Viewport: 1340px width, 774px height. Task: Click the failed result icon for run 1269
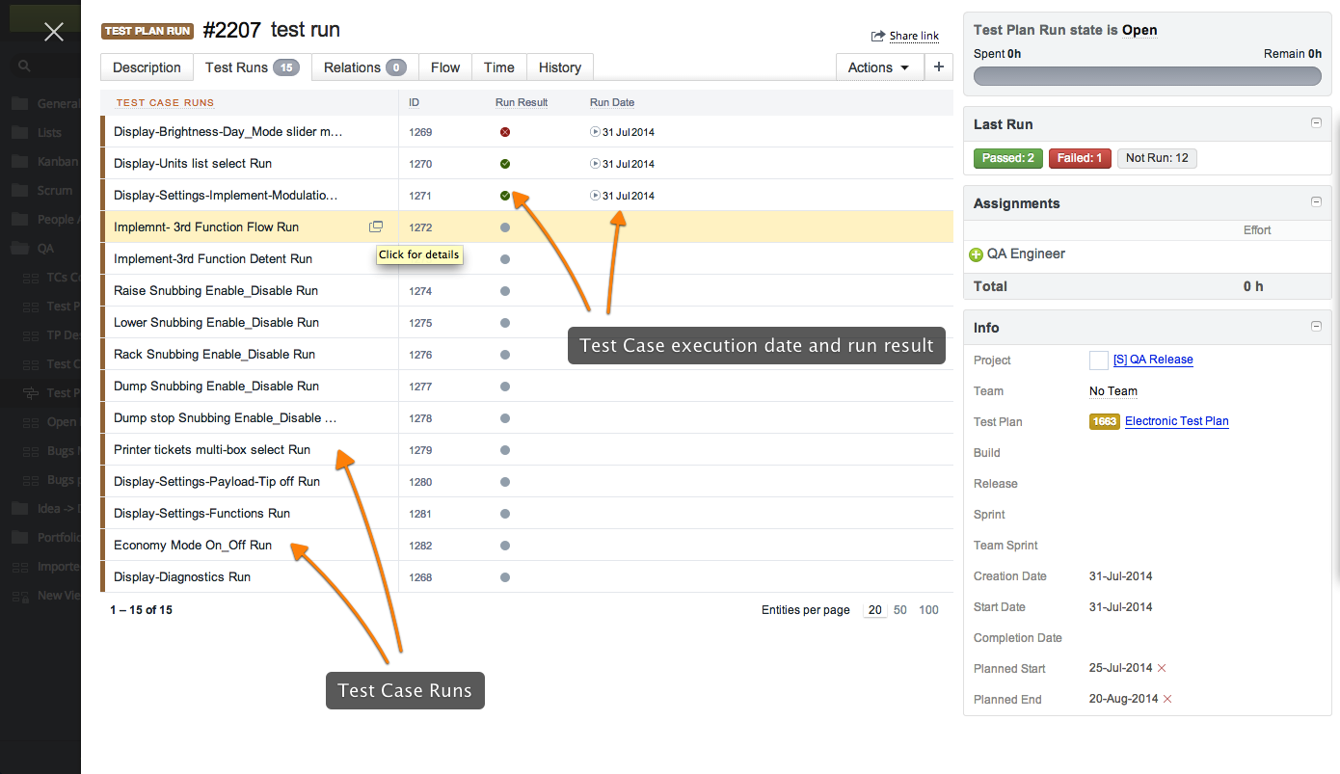(x=505, y=132)
